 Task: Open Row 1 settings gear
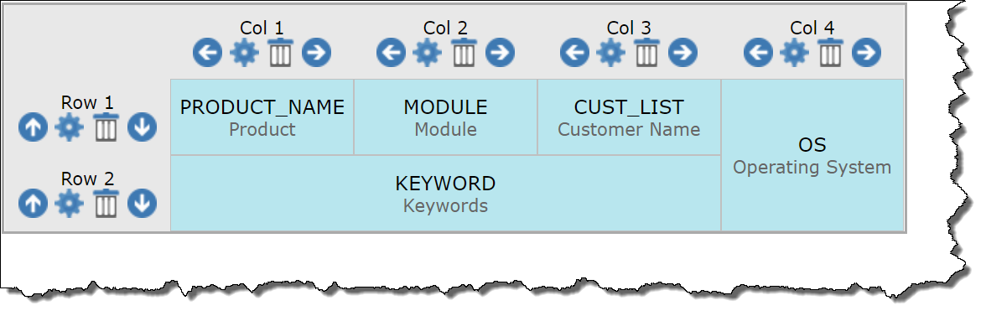69,128
